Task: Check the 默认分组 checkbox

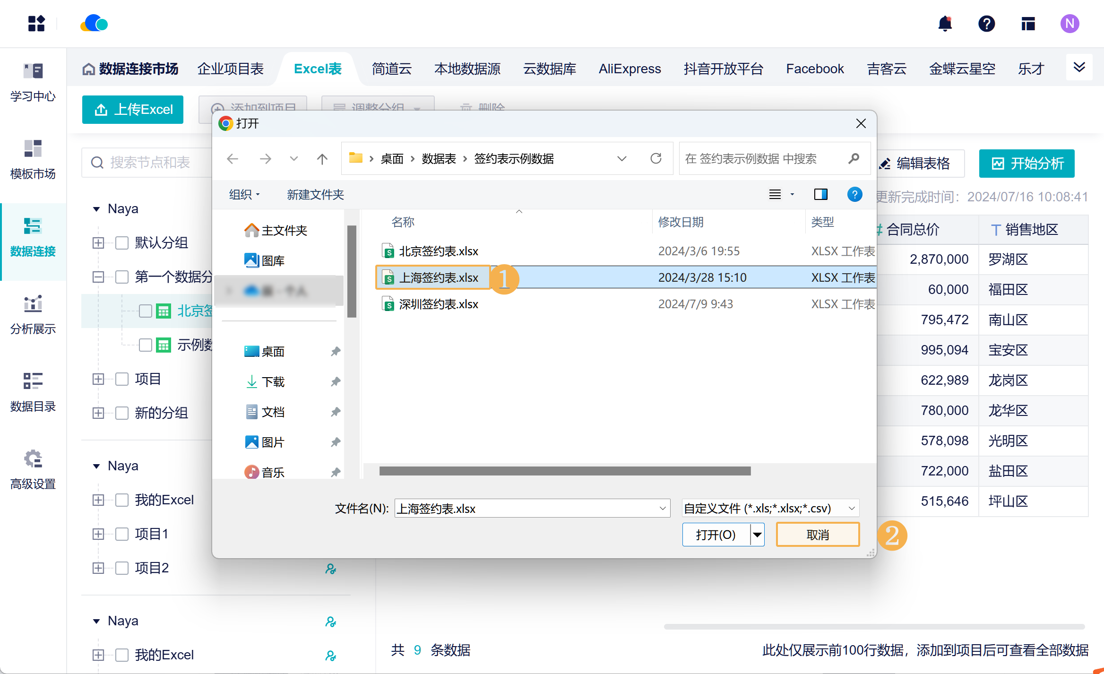Action: 122,243
